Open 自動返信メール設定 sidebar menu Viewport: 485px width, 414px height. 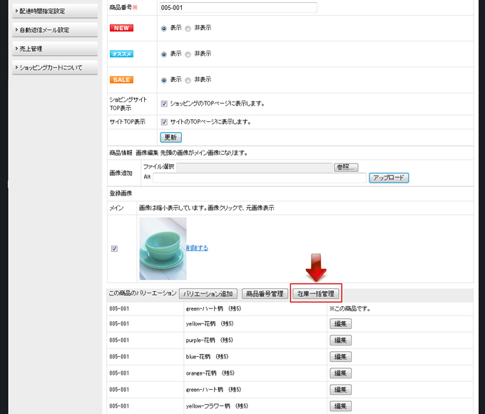tap(53, 30)
